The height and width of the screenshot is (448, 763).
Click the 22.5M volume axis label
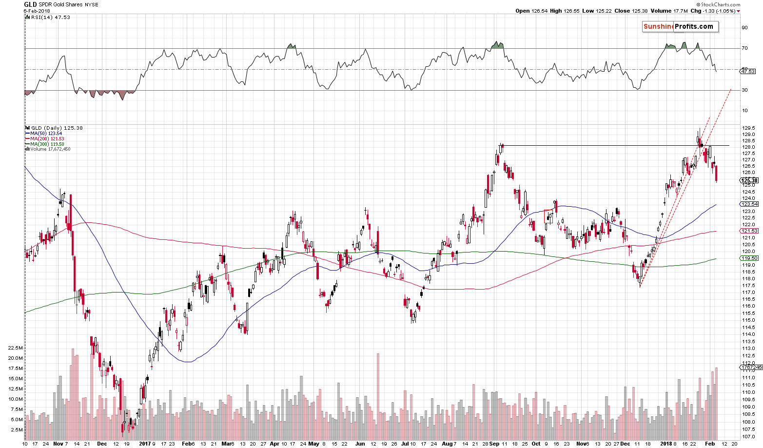[16, 348]
